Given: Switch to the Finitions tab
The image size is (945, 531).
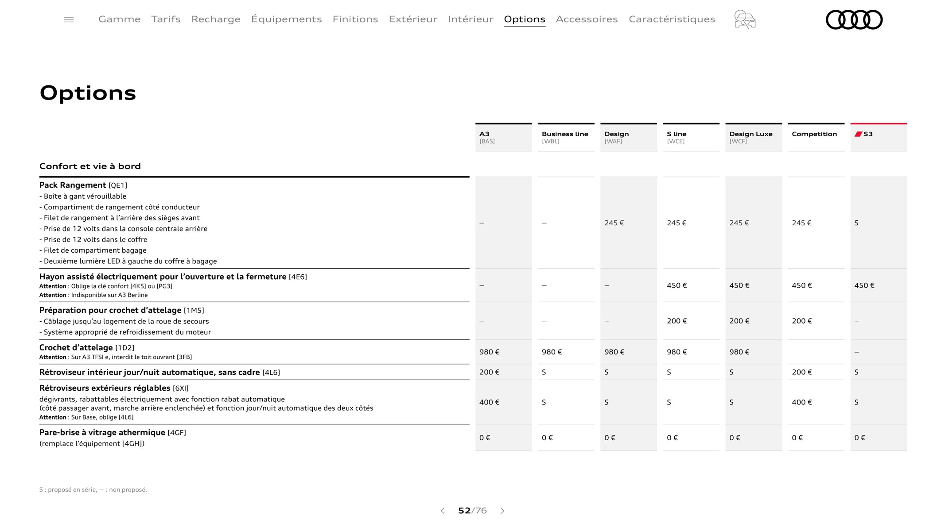Looking at the screenshot, I should (355, 19).
